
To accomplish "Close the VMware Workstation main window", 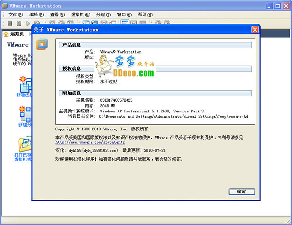I will click(286, 6).
